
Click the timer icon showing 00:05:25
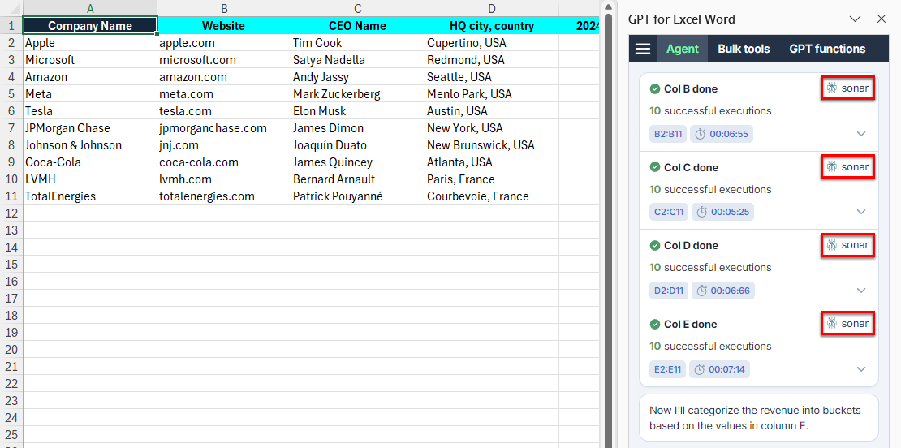pyautogui.click(x=700, y=212)
